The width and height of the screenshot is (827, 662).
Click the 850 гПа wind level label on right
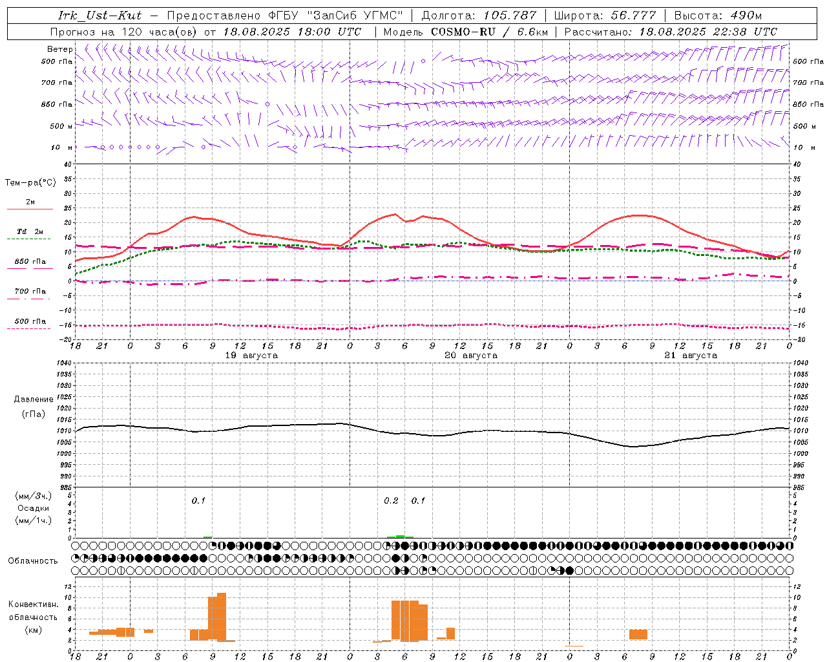808,104
